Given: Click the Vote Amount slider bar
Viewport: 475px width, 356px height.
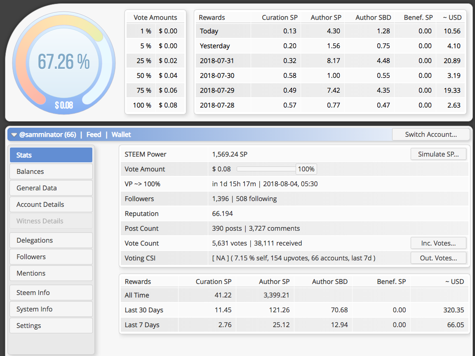Looking at the screenshot, I should [266, 169].
